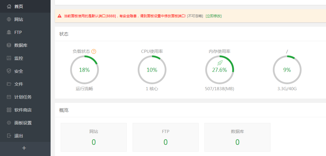
Task: Click the 内存使用率 label
Action: [220, 51]
